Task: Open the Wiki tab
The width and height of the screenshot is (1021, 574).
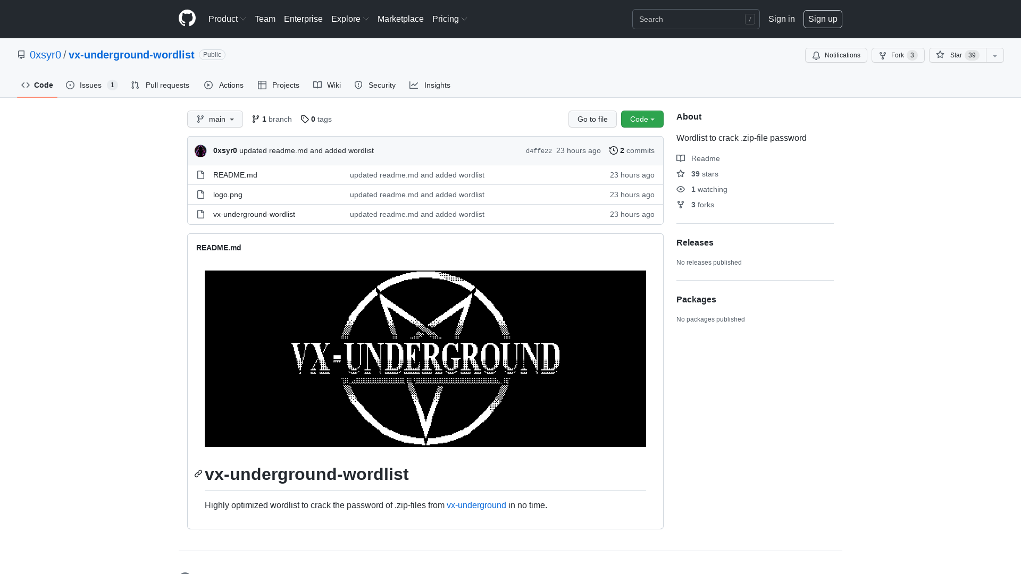Action: (327, 85)
